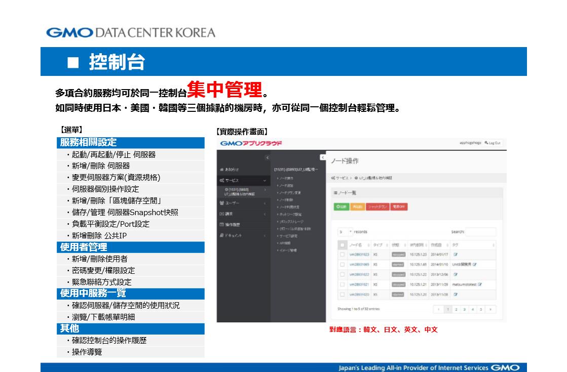Screen dimensions: 567x372
Task: Click the red 電源OFF button
Action: [399, 206]
